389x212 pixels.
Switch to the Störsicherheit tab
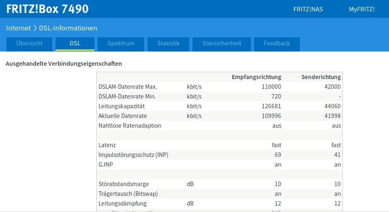(x=222, y=44)
